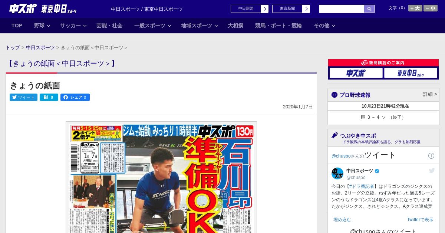Click the search magnifier button

[369, 9]
